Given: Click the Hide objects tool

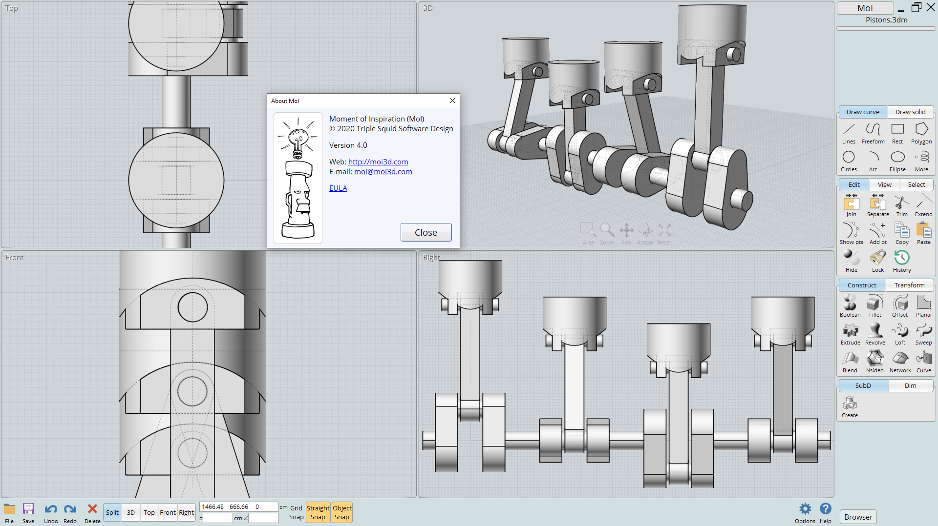Looking at the screenshot, I should coord(851,261).
